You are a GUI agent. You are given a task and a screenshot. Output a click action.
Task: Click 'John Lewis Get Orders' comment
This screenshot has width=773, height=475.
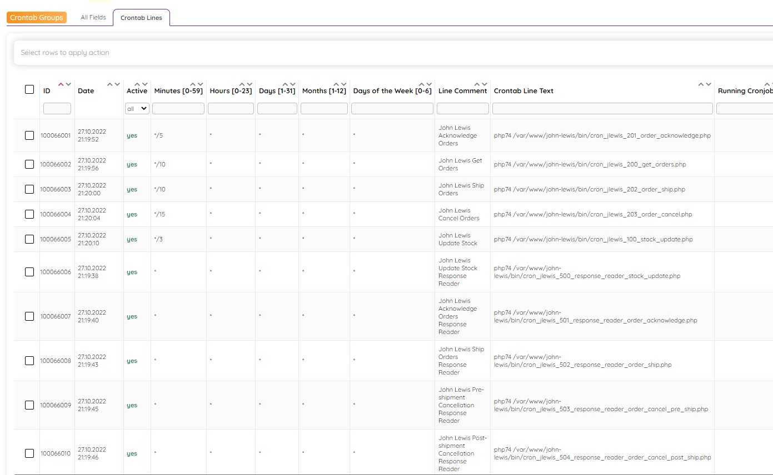pos(460,164)
